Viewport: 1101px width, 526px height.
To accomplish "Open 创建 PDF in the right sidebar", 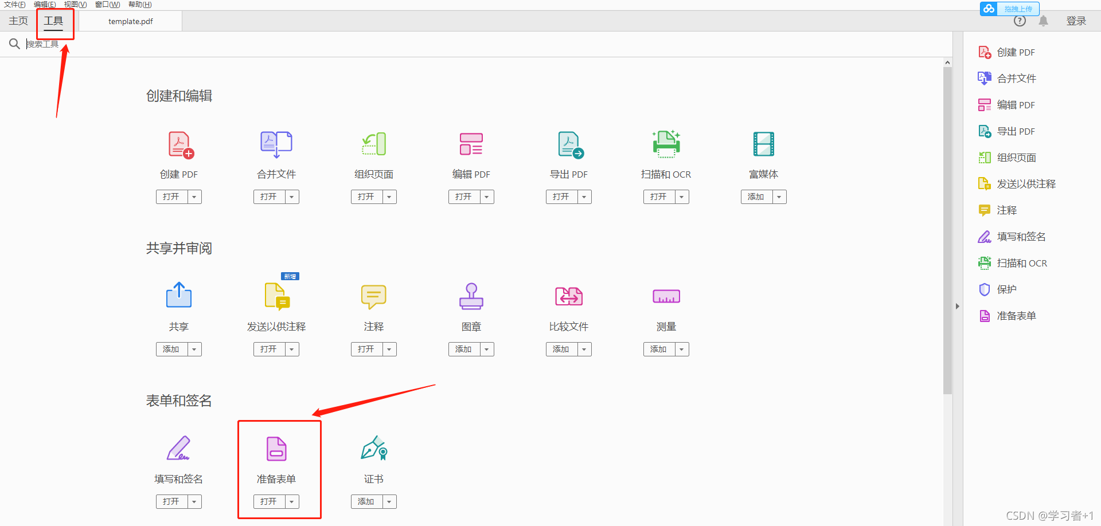I will (1006, 52).
